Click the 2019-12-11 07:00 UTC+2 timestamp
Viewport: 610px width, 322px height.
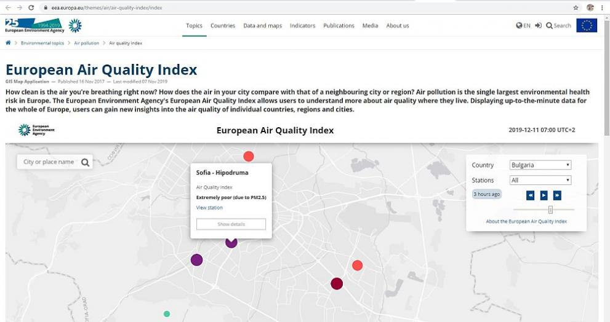542,130
